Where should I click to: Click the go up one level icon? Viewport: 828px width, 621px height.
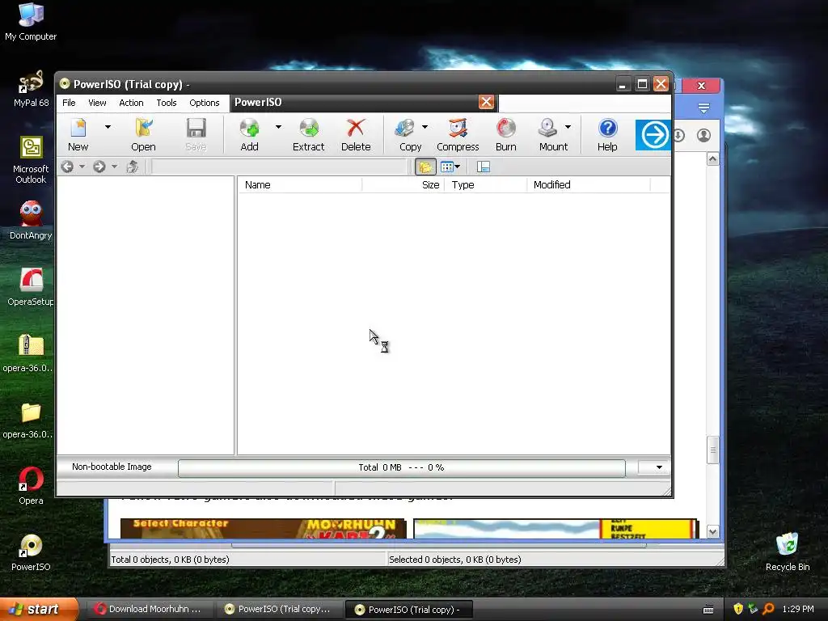click(132, 167)
